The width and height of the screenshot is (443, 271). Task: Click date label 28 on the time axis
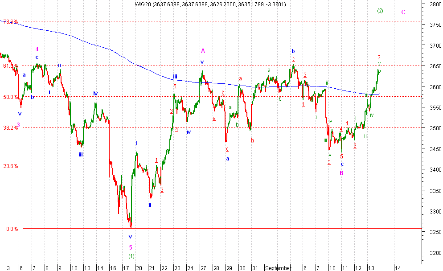click(x=217, y=268)
